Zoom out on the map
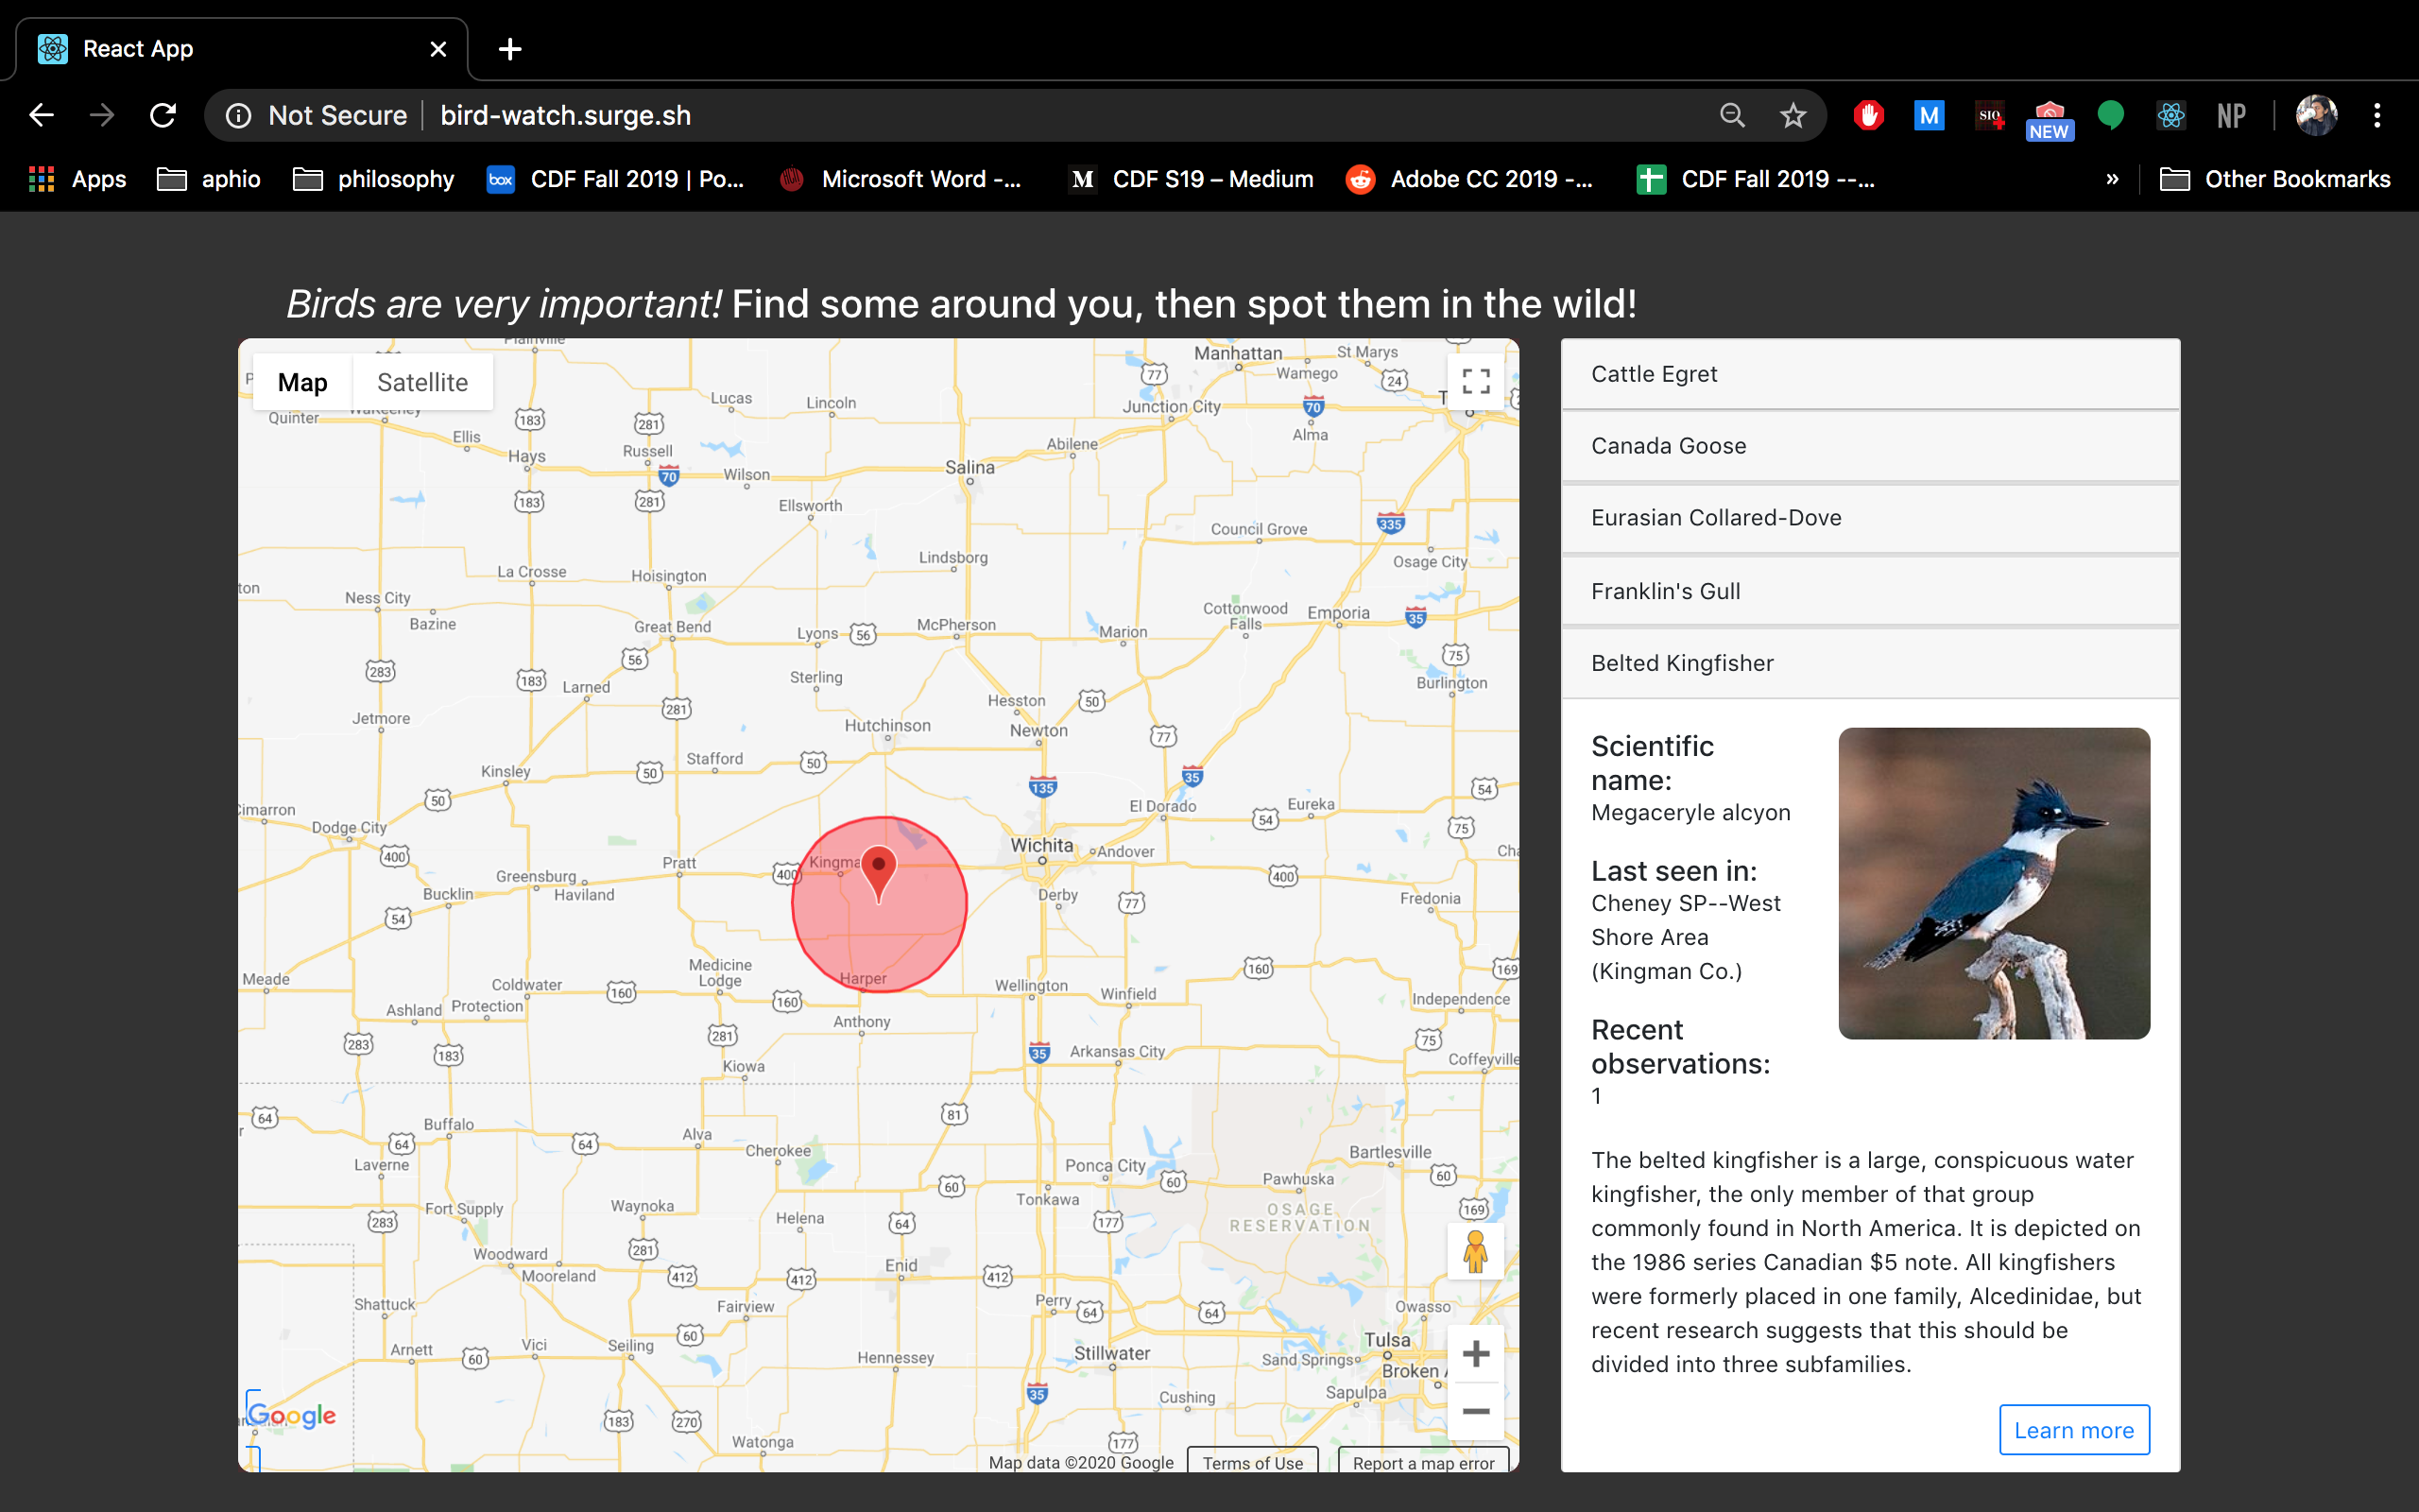Screen dimensions: 2419x1512 (1475, 1411)
